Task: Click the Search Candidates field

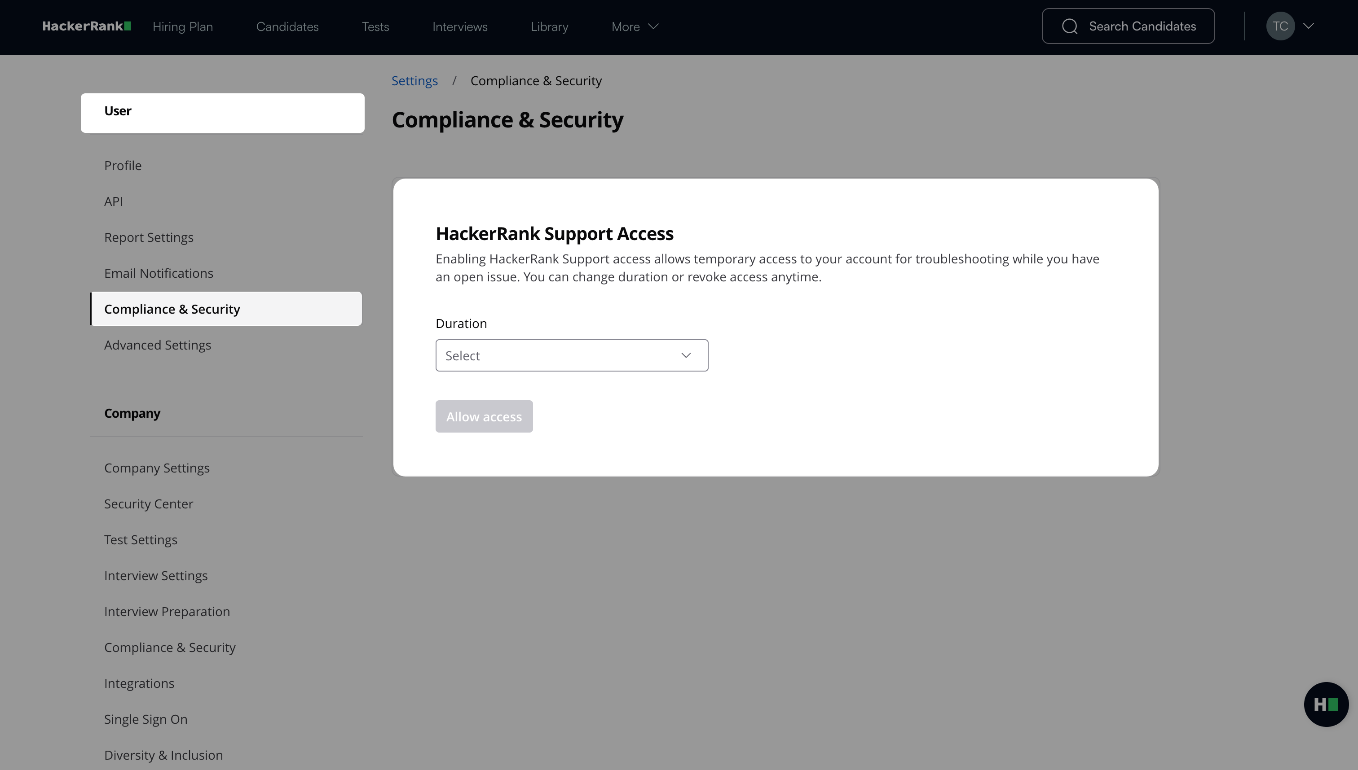Action: tap(1128, 26)
